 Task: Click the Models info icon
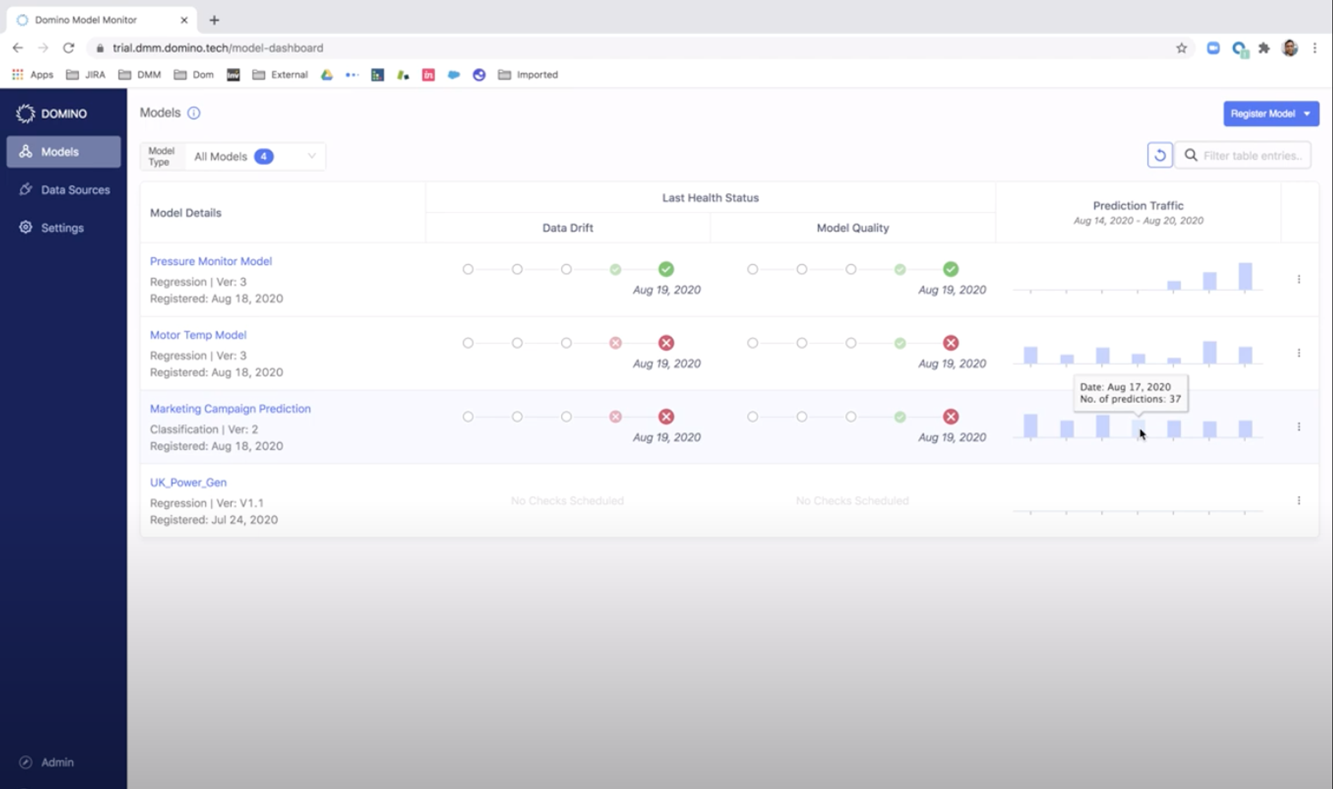click(194, 113)
